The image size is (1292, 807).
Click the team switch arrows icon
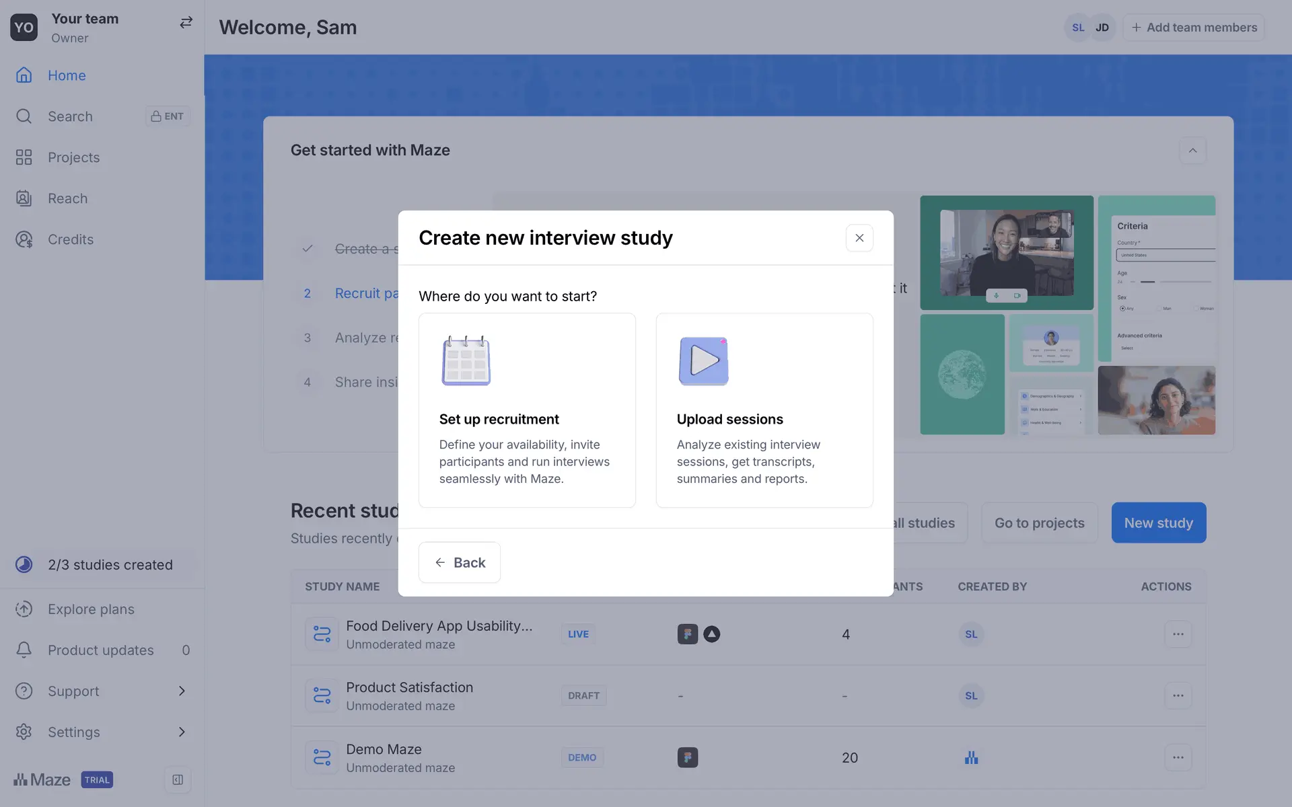(x=186, y=23)
